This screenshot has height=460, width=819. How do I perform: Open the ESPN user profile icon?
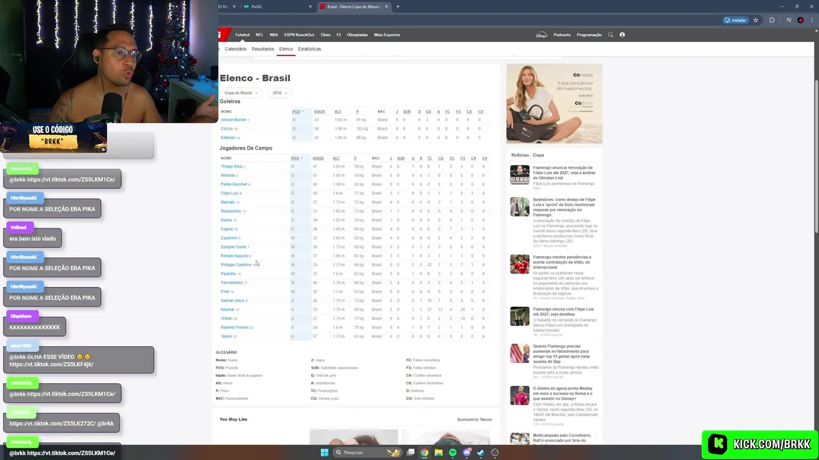pos(622,34)
